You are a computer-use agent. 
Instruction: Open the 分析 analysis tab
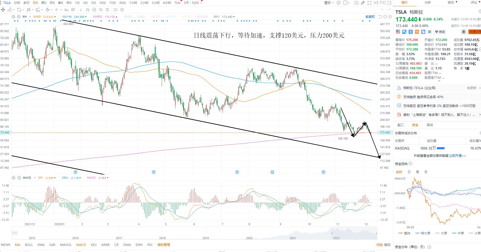[428, 3]
